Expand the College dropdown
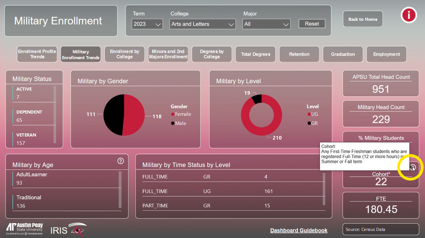 (x=203, y=24)
